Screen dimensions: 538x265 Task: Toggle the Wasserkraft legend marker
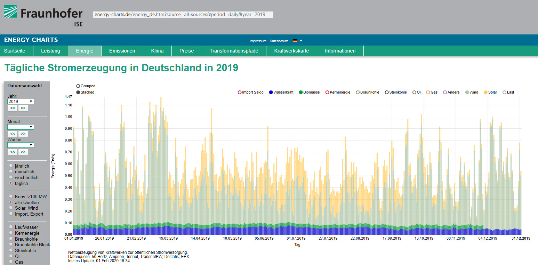[271, 93]
